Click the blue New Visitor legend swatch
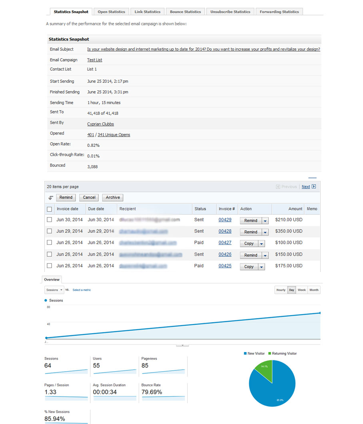The width and height of the screenshot is (363, 424). tap(245, 354)
